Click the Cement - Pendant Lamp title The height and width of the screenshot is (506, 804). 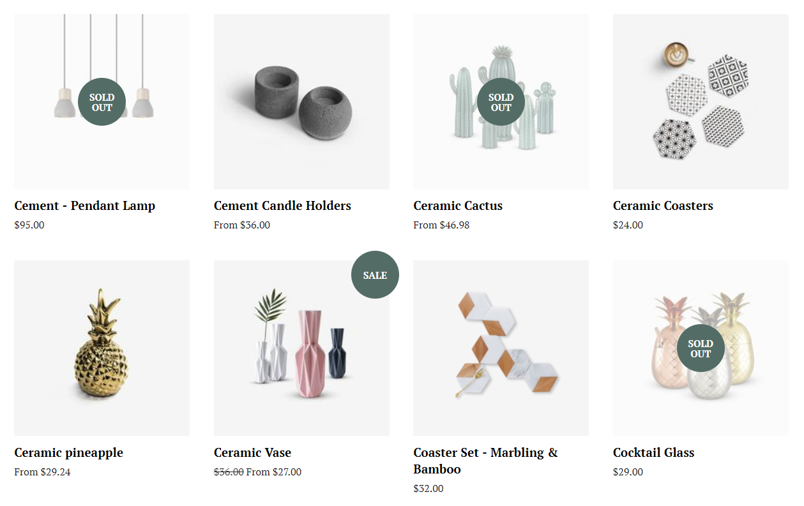pyautogui.click(x=85, y=205)
